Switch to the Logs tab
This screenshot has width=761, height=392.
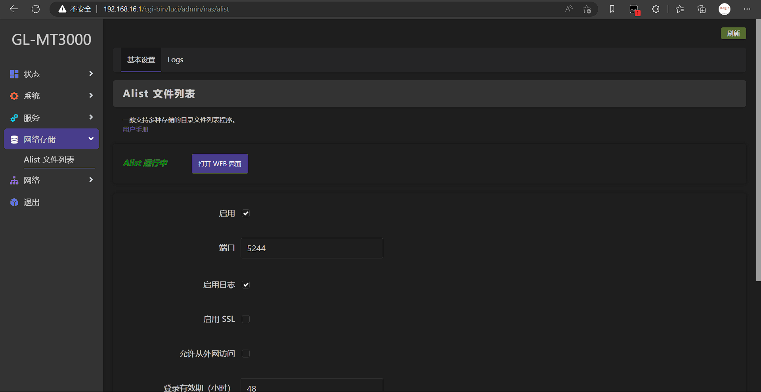pyautogui.click(x=175, y=60)
